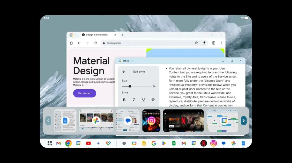The image size is (292, 163).
Task: Go back from the Edit style panel
Action: pos(124,72)
